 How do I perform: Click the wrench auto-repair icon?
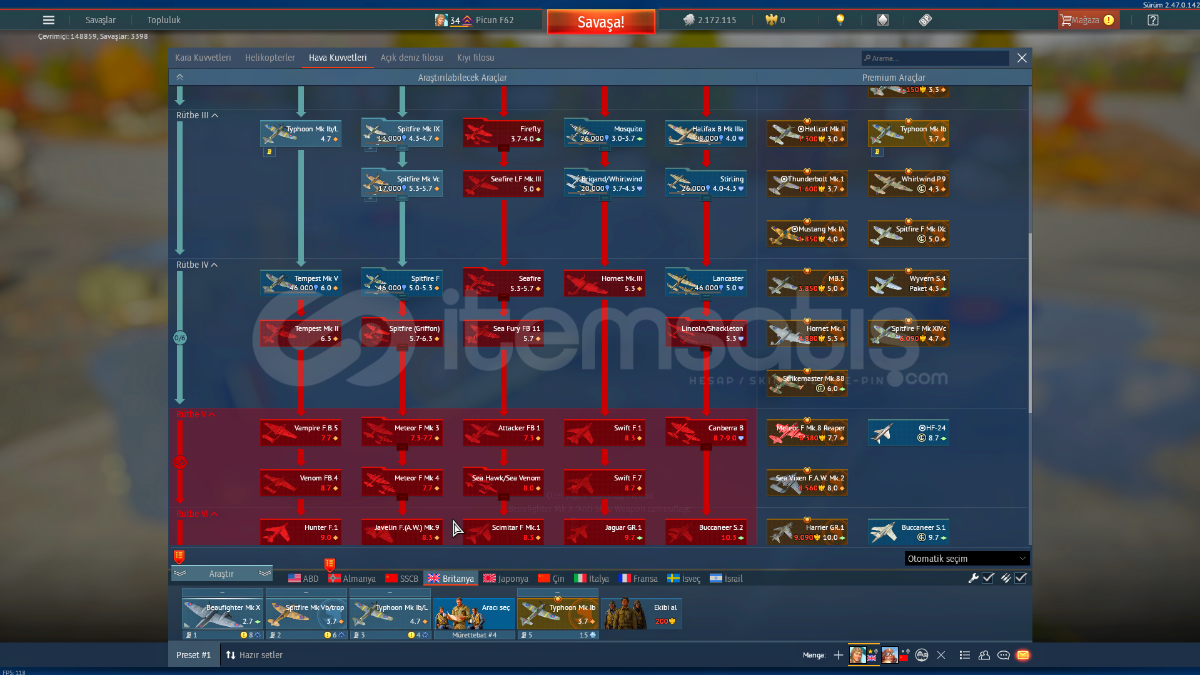[x=973, y=578]
